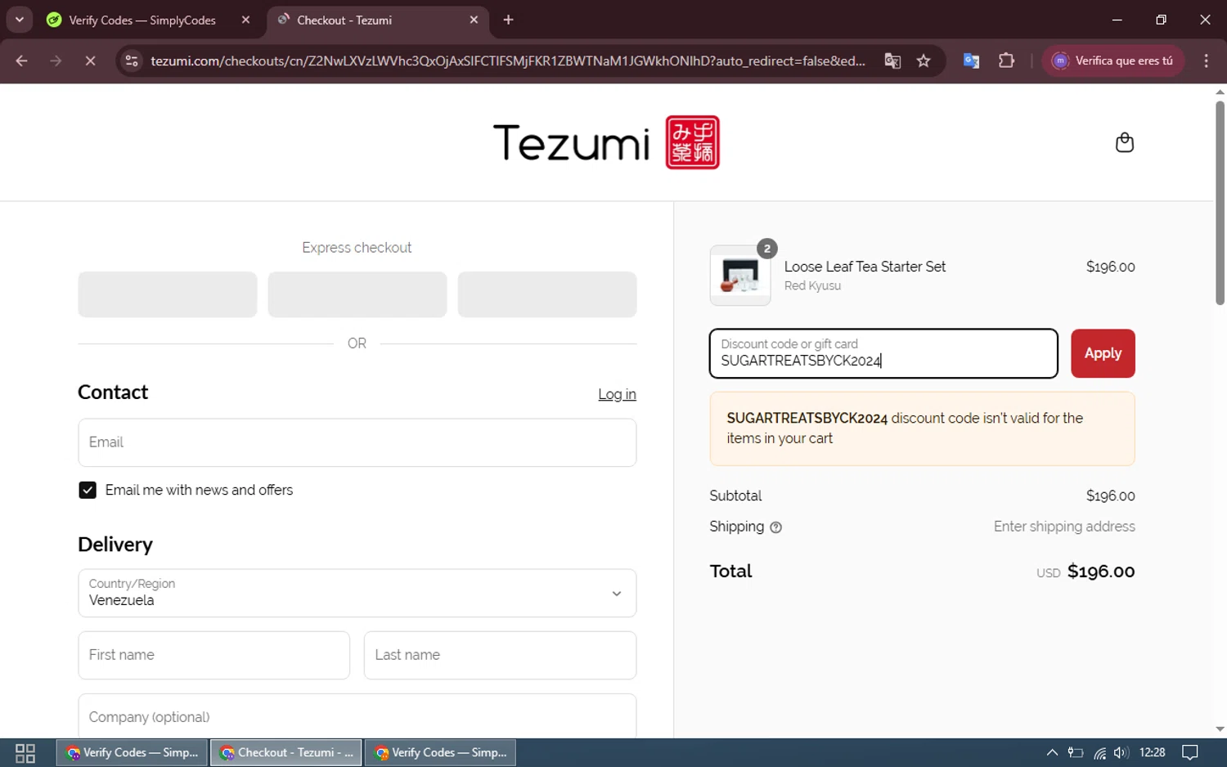This screenshot has width=1227, height=767.
Task: Click the Subtotal label
Action: click(x=735, y=496)
